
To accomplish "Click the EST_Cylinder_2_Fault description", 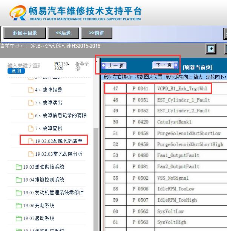I will pyautogui.click(x=184, y=111).
